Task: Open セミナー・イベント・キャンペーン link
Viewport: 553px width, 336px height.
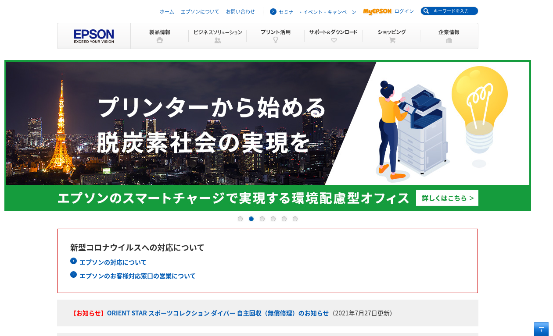Action: (318, 12)
